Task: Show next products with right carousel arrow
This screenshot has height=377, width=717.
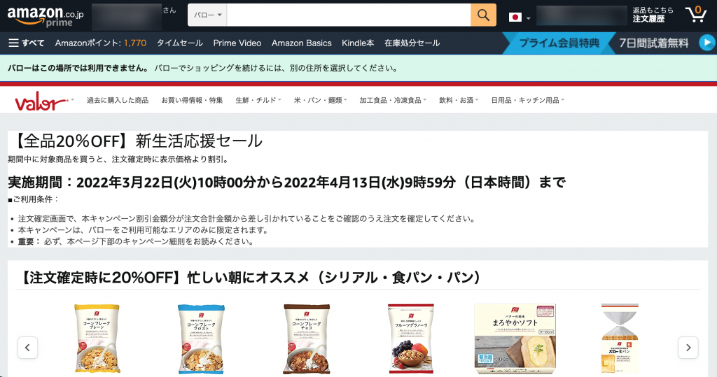Action: point(688,348)
